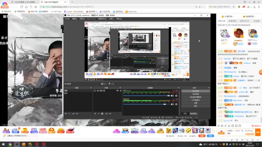262x147 pixels.
Task: Toggle 工作室模式 in OBS controls
Action: 196,100
